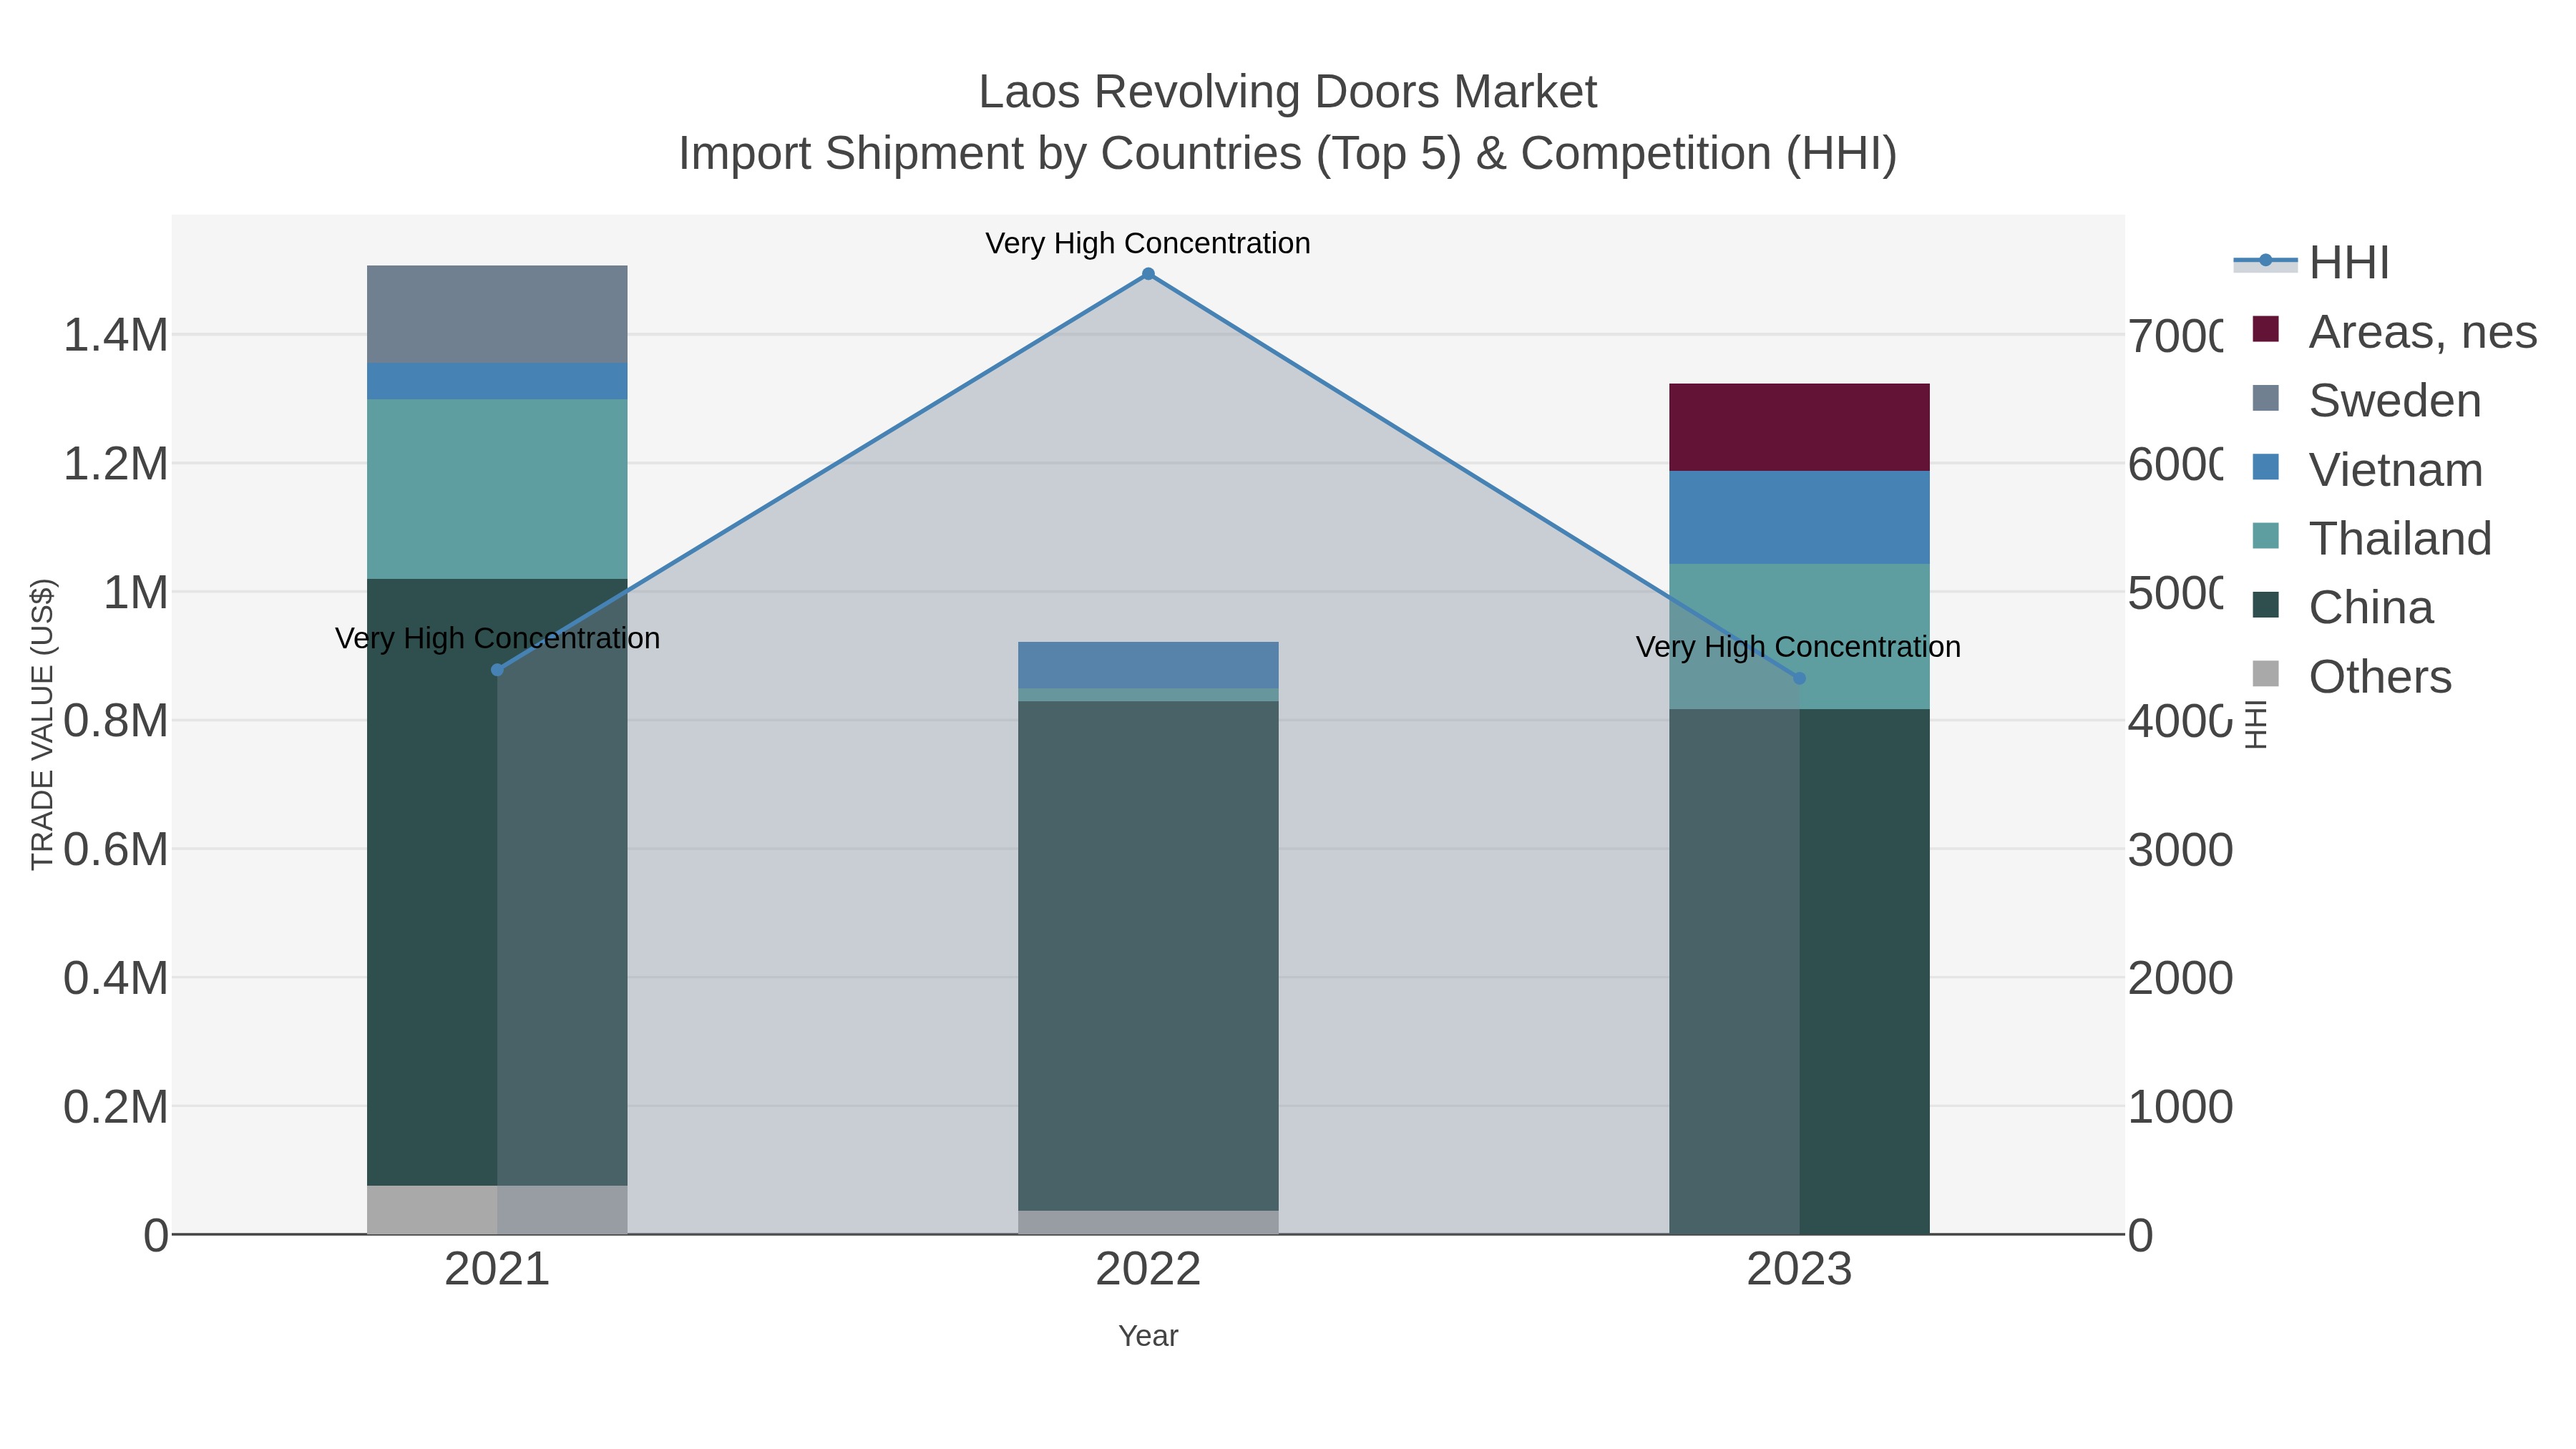Click the 'Laos Revolving Doors Market' title

point(1288,92)
